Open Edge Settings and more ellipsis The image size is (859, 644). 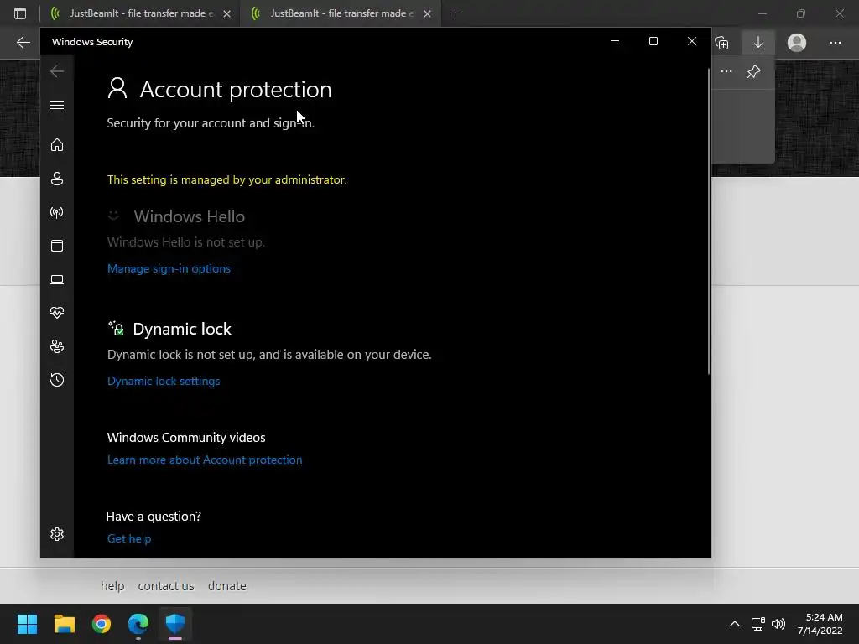click(835, 43)
